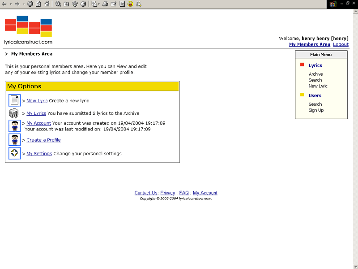The width and height of the screenshot is (358, 269).
Task: Click the My Lyrics stacked papers icon
Action: click(14, 113)
